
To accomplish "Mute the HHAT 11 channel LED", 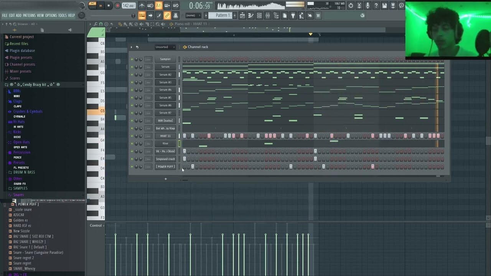I will point(132,136).
